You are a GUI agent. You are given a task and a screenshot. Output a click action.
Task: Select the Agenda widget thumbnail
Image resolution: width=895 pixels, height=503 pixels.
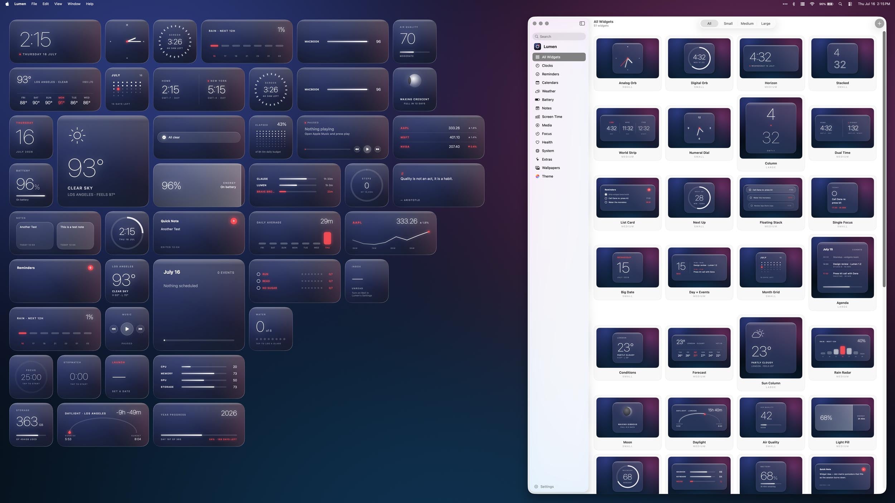(842, 267)
